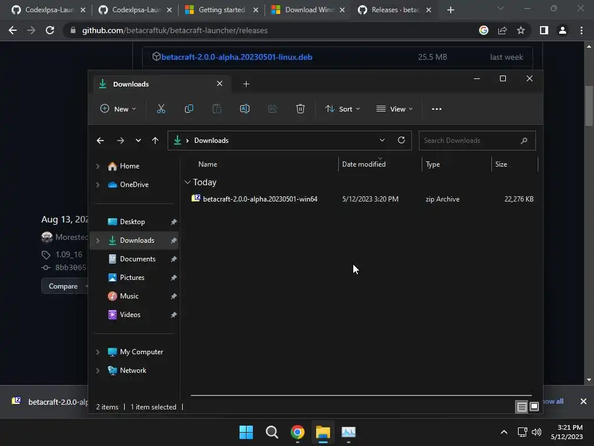Click the Rename icon in Explorer toolbar
This screenshot has width=594, height=446.
pos(245,109)
